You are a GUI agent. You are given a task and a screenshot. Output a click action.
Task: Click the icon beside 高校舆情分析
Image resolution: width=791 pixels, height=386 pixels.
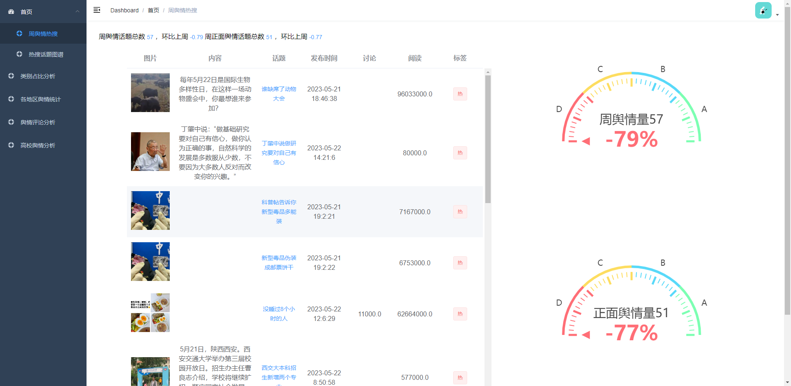point(11,145)
